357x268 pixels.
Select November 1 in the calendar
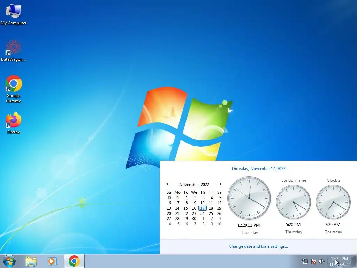point(187,198)
